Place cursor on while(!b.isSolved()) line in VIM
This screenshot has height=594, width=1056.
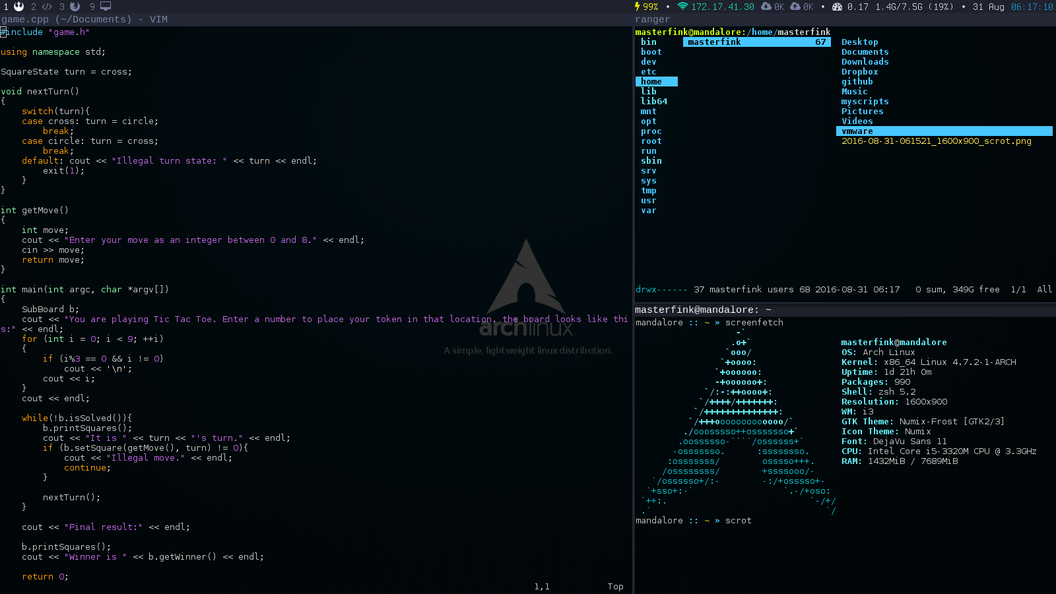[77, 418]
